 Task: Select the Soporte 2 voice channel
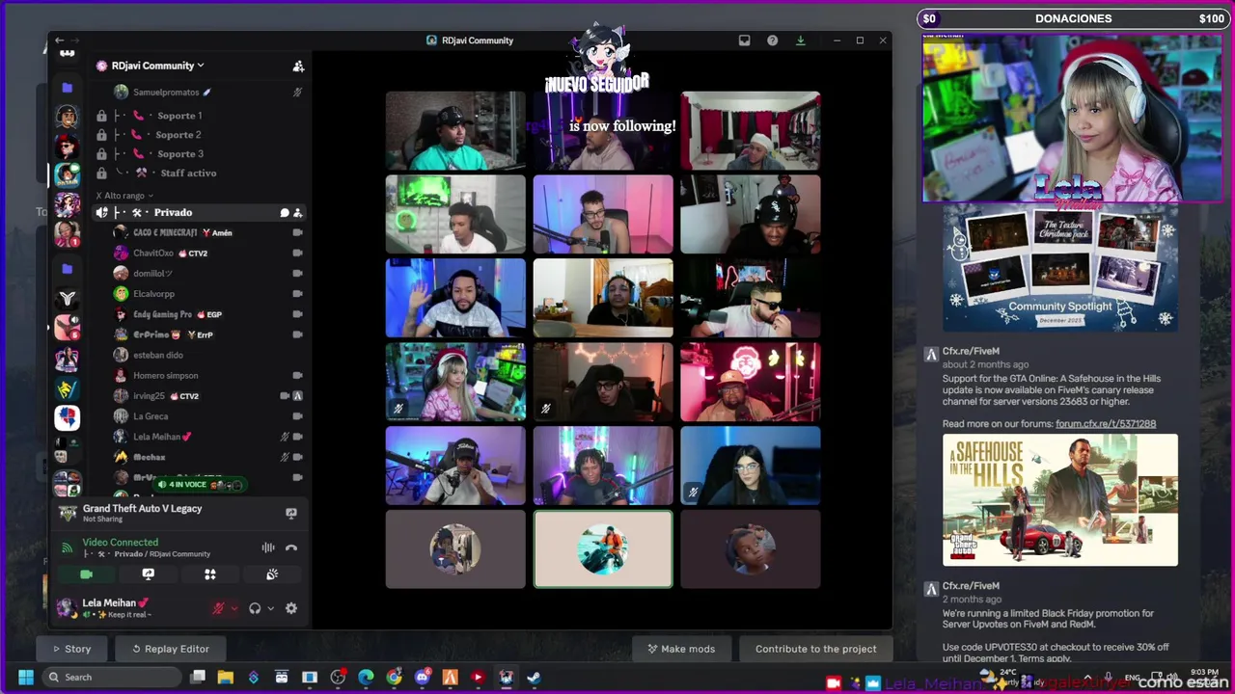pyautogui.click(x=180, y=135)
